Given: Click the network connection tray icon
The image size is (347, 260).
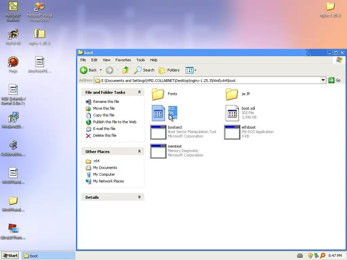Looking at the screenshot, I should (x=316, y=256).
